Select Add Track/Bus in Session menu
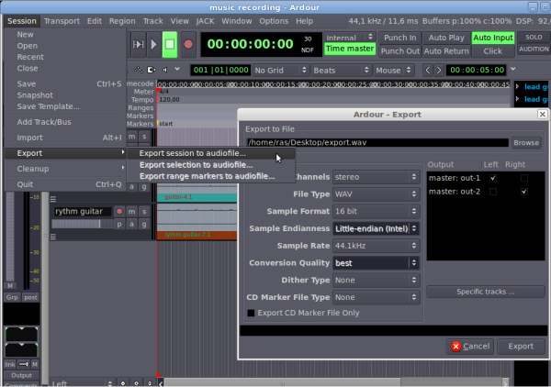 click(x=65, y=122)
